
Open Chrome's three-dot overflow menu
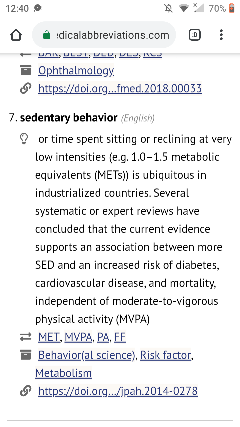(221, 35)
